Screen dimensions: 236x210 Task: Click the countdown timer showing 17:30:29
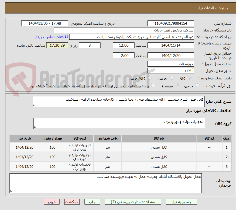(57, 45)
